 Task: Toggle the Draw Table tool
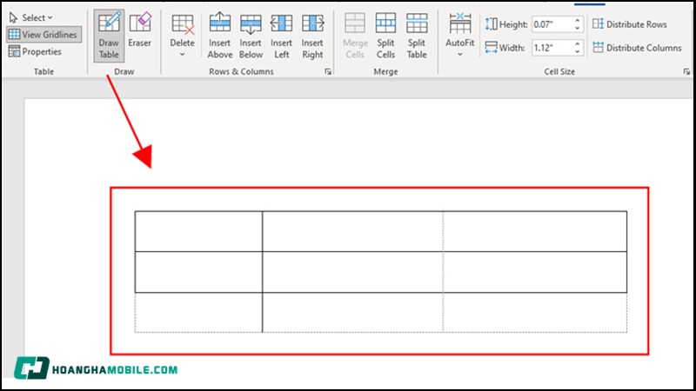[x=109, y=36]
